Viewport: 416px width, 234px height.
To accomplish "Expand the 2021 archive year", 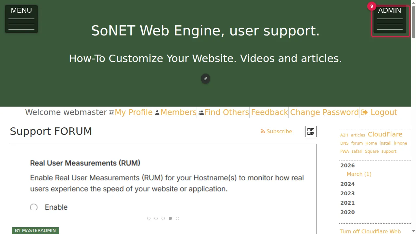I will pos(347,203).
